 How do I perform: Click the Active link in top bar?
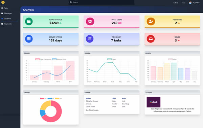(176, 3)
